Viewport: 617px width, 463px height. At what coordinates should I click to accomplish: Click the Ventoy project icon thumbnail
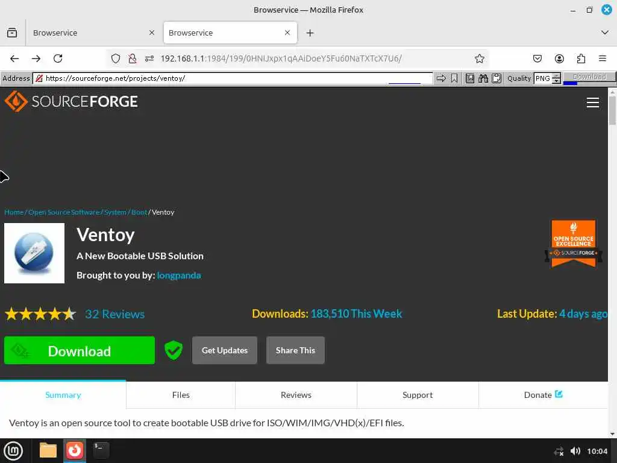(x=34, y=253)
